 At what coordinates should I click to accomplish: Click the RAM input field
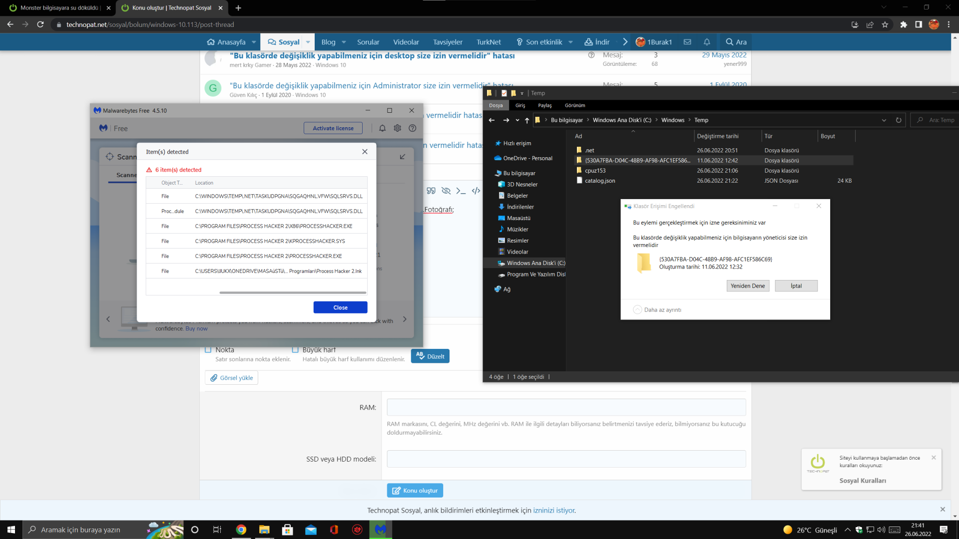pos(566,407)
